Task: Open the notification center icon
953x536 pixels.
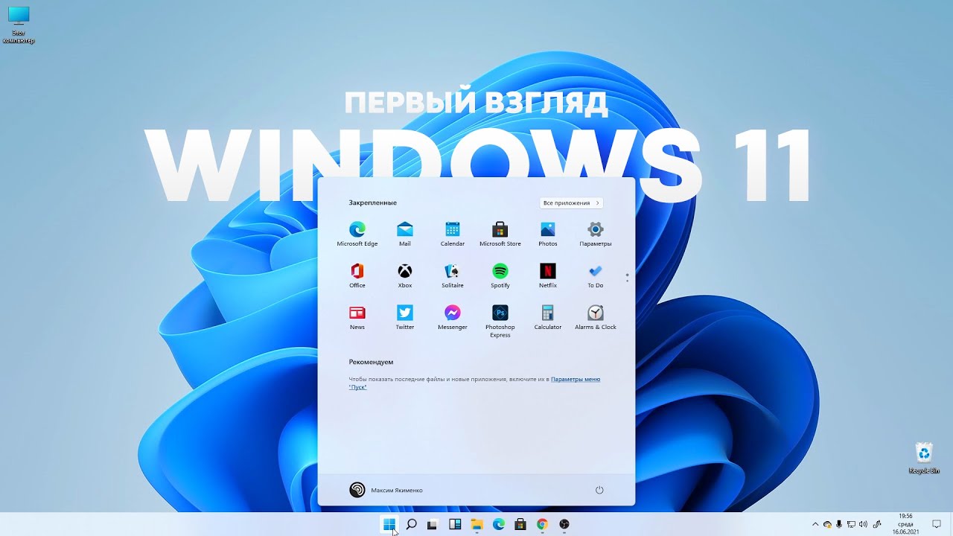Action: (x=937, y=524)
